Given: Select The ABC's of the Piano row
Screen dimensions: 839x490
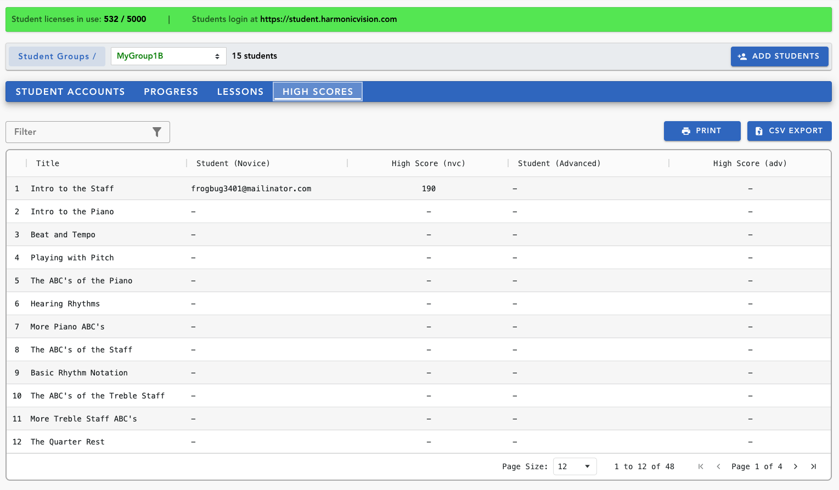Looking at the screenshot, I should tap(418, 281).
